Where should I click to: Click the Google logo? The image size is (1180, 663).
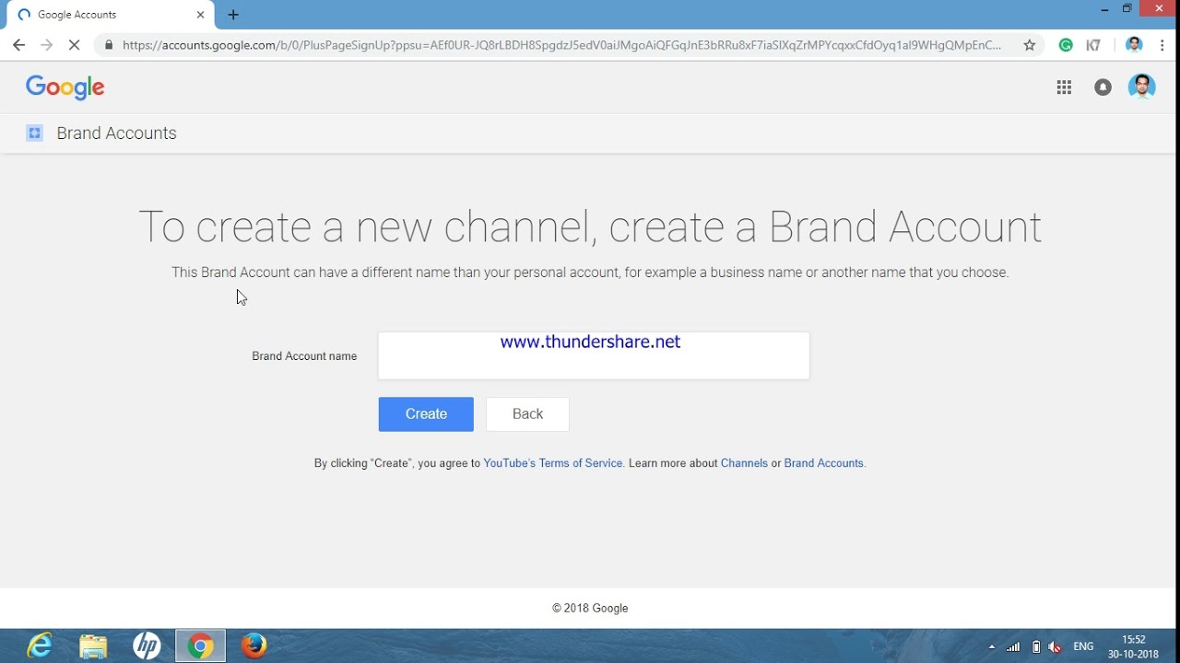(65, 87)
